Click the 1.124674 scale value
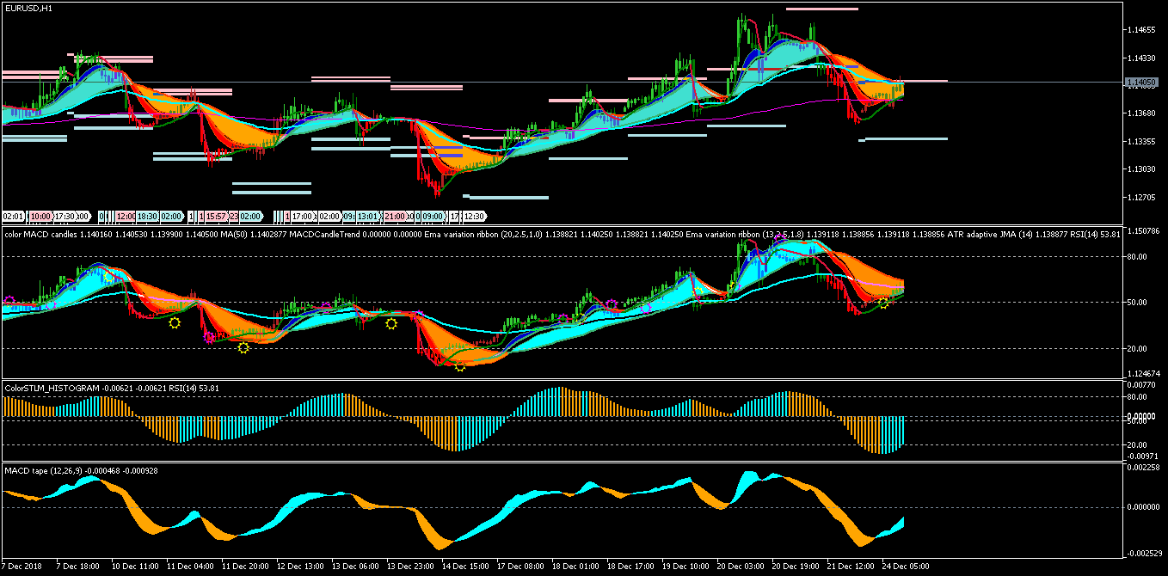 click(x=1142, y=374)
